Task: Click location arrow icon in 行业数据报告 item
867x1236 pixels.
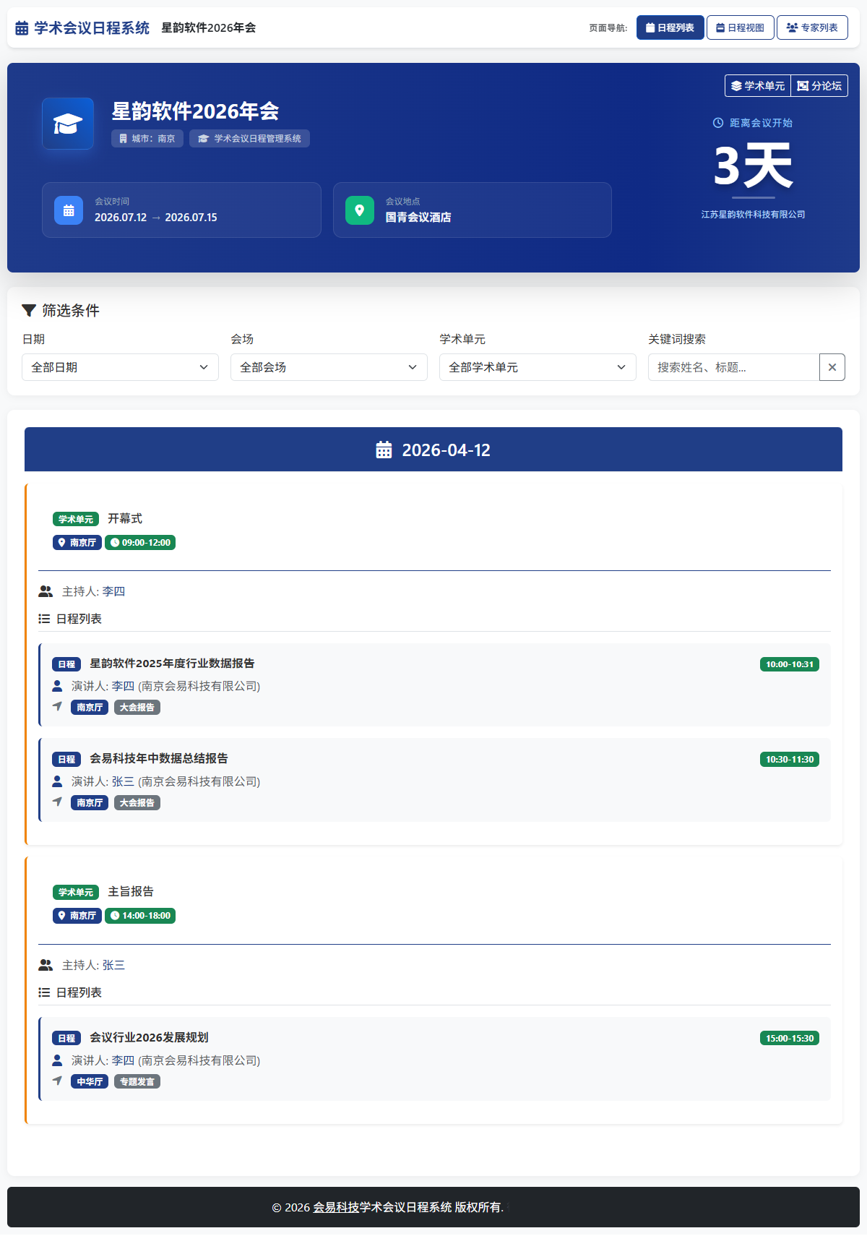Action: (57, 706)
